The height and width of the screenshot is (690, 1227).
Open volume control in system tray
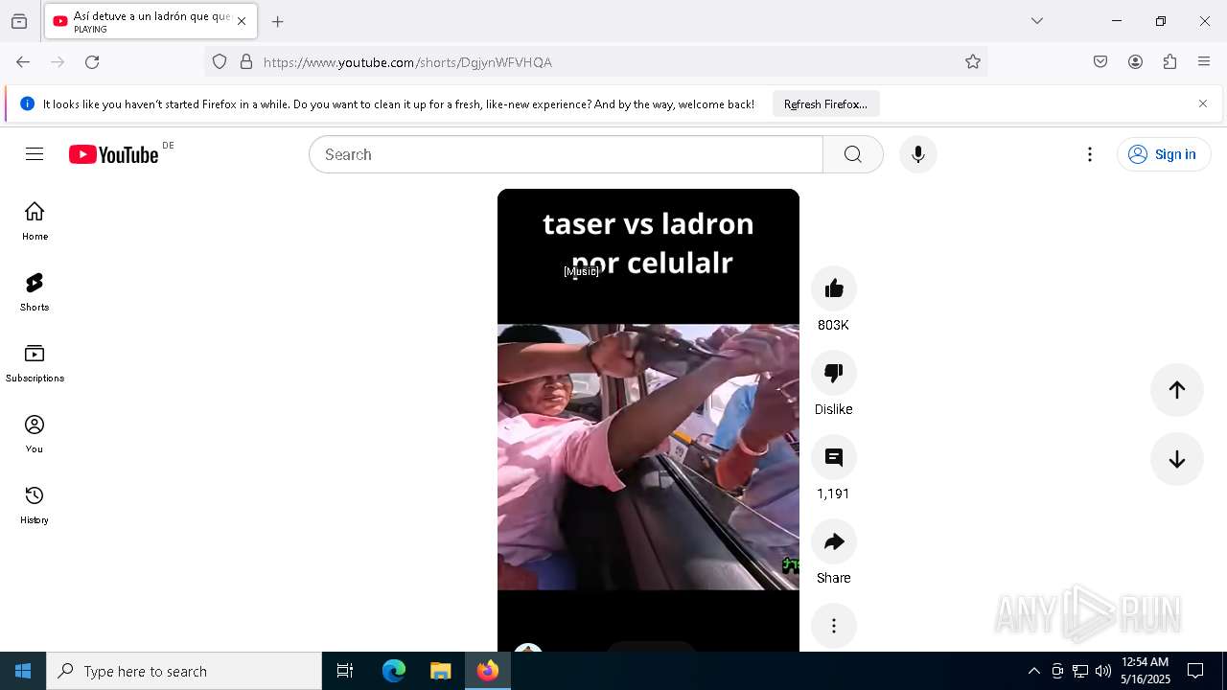tap(1103, 671)
